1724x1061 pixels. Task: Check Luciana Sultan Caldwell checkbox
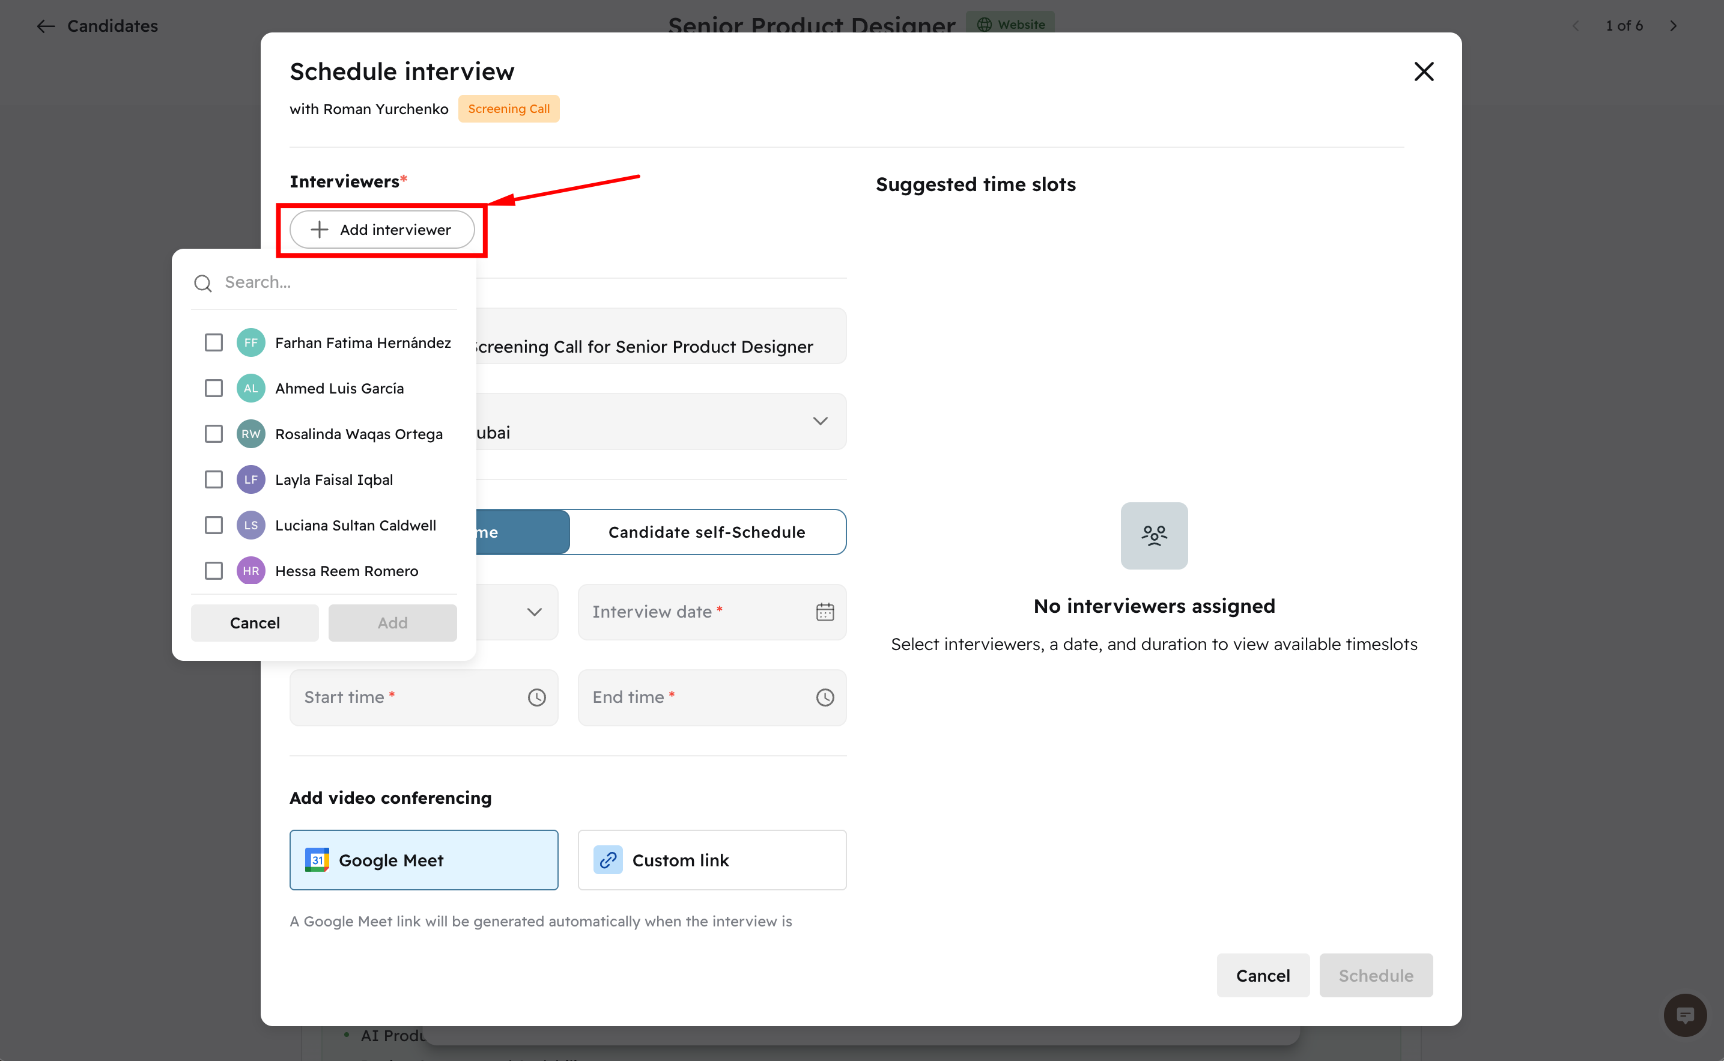pyautogui.click(x=213, y=525)
